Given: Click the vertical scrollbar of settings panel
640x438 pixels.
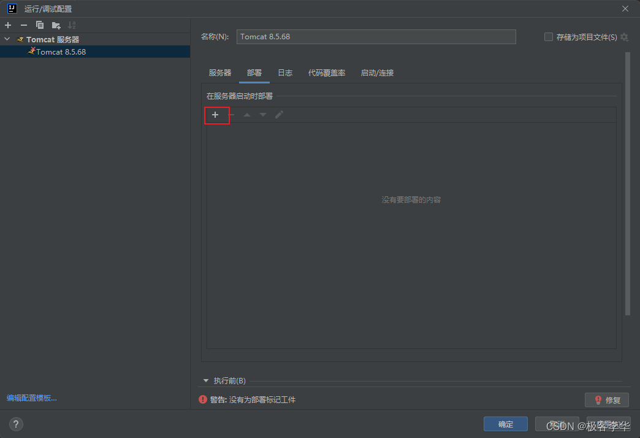Looking at the screenshot, I should tap(628, 184).
